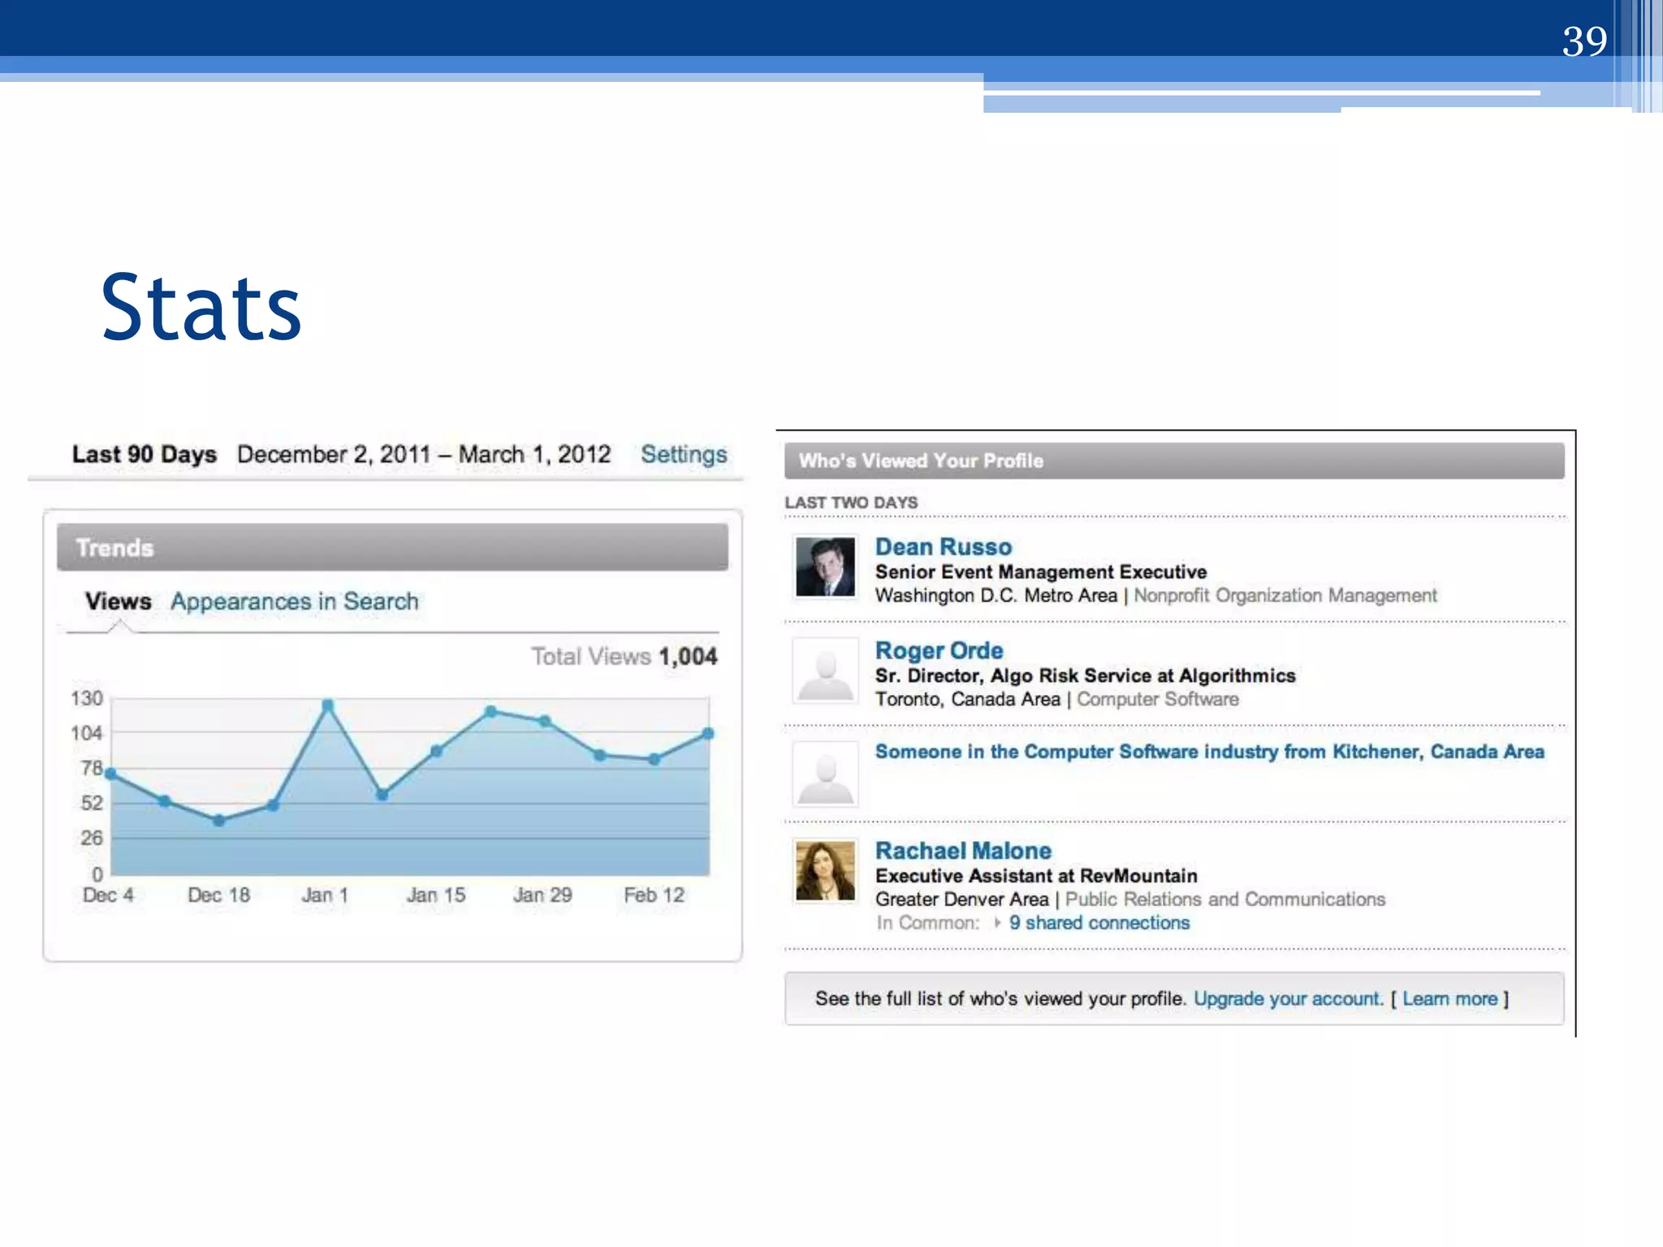The image size is (1663, 1247).
Task: Click the anonymous Kitchener viewer avatar icon
Action: 825,775
